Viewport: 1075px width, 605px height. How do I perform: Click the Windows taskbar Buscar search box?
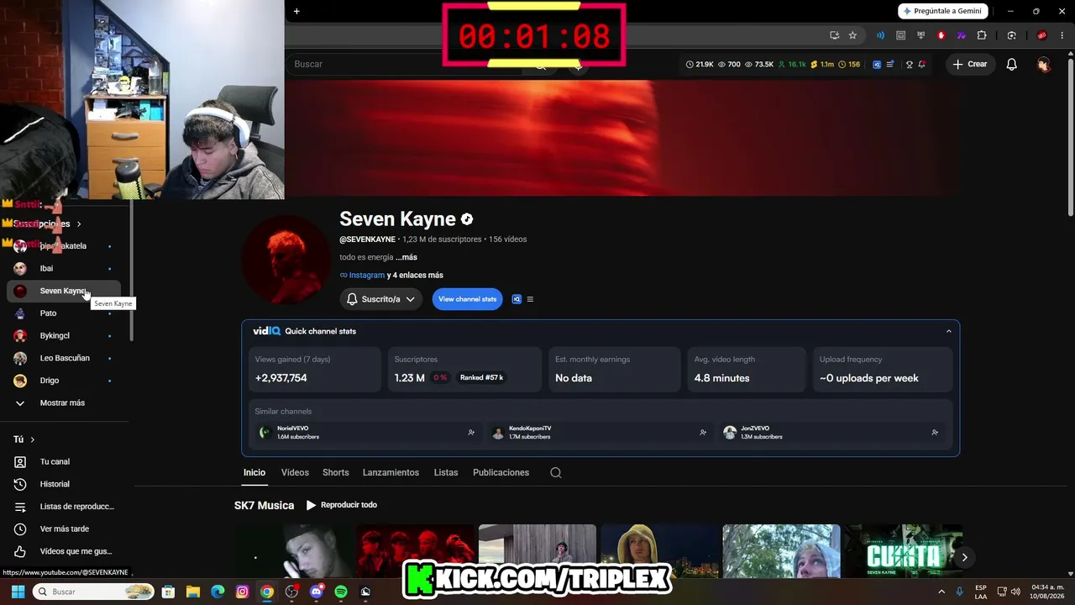pos(94,592)
